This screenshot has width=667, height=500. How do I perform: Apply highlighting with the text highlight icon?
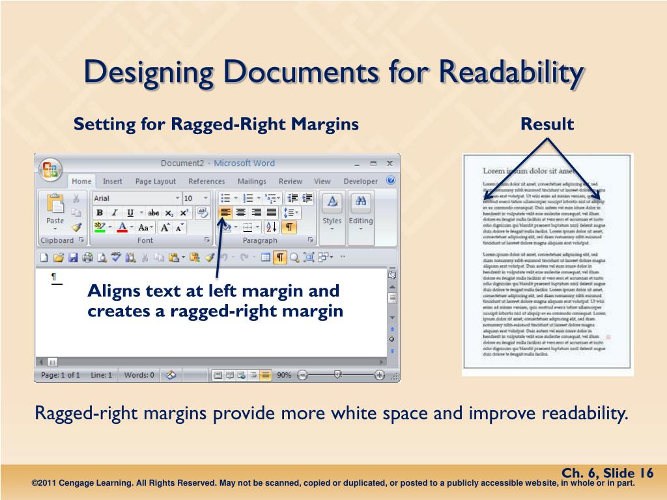[x=98, y=226]
